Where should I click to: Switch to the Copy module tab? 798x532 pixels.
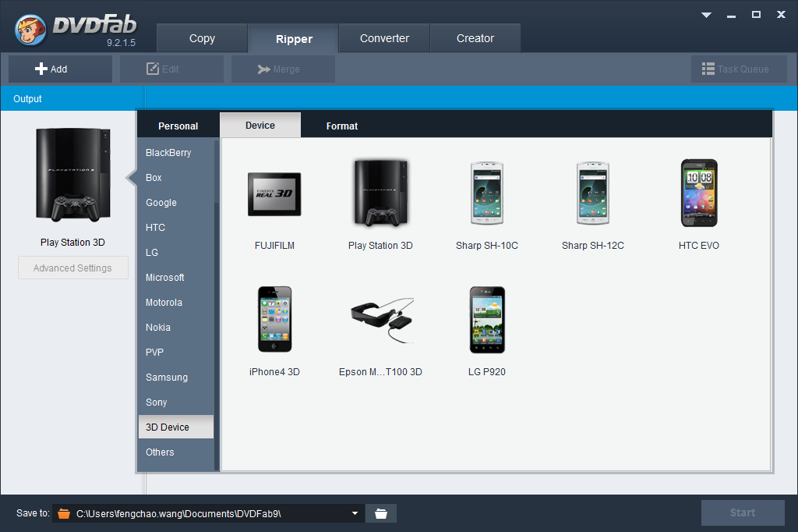click(202, 38)
